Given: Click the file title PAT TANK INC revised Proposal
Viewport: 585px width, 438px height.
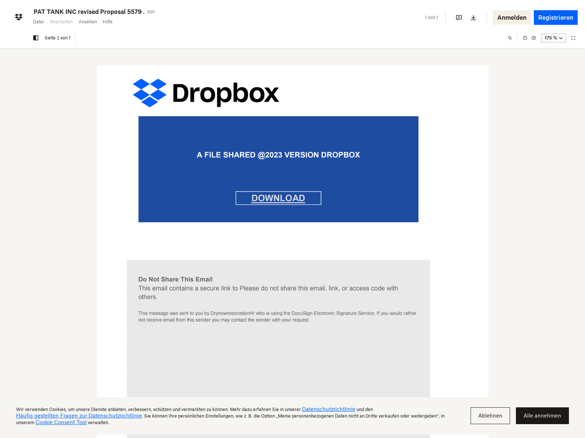Looking at the screenshot, I should (x=89, y=12).
